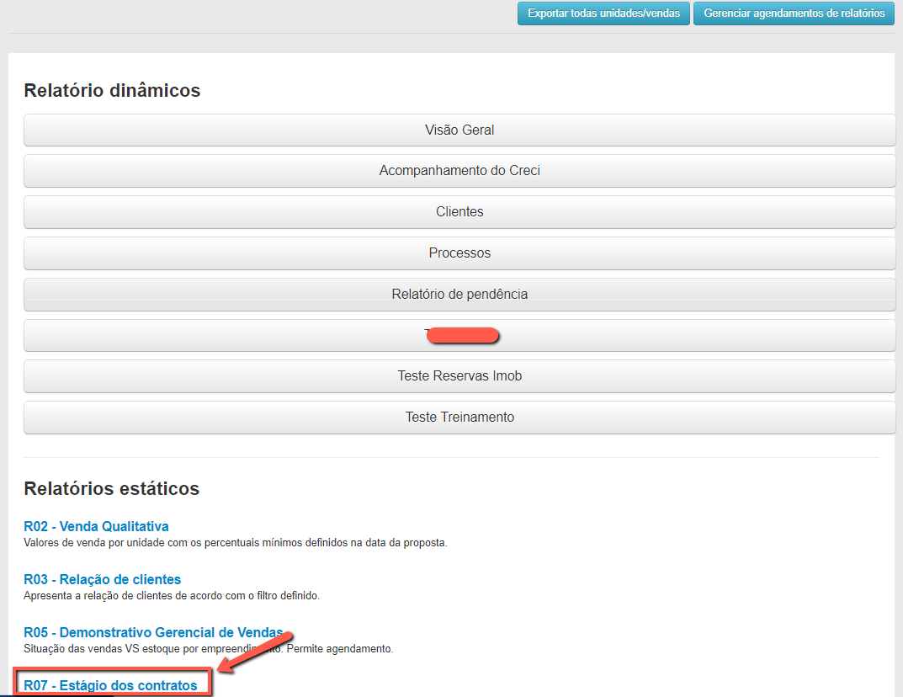This screenshot has height=697, width=903.
Task: Open Relatório de pendência report
Action: (459, 295)
